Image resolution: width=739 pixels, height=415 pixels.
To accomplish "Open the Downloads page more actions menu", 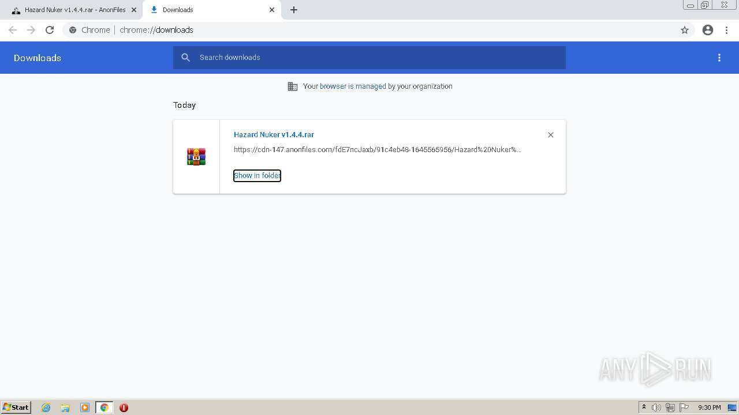I will click(x=719, y=58).
